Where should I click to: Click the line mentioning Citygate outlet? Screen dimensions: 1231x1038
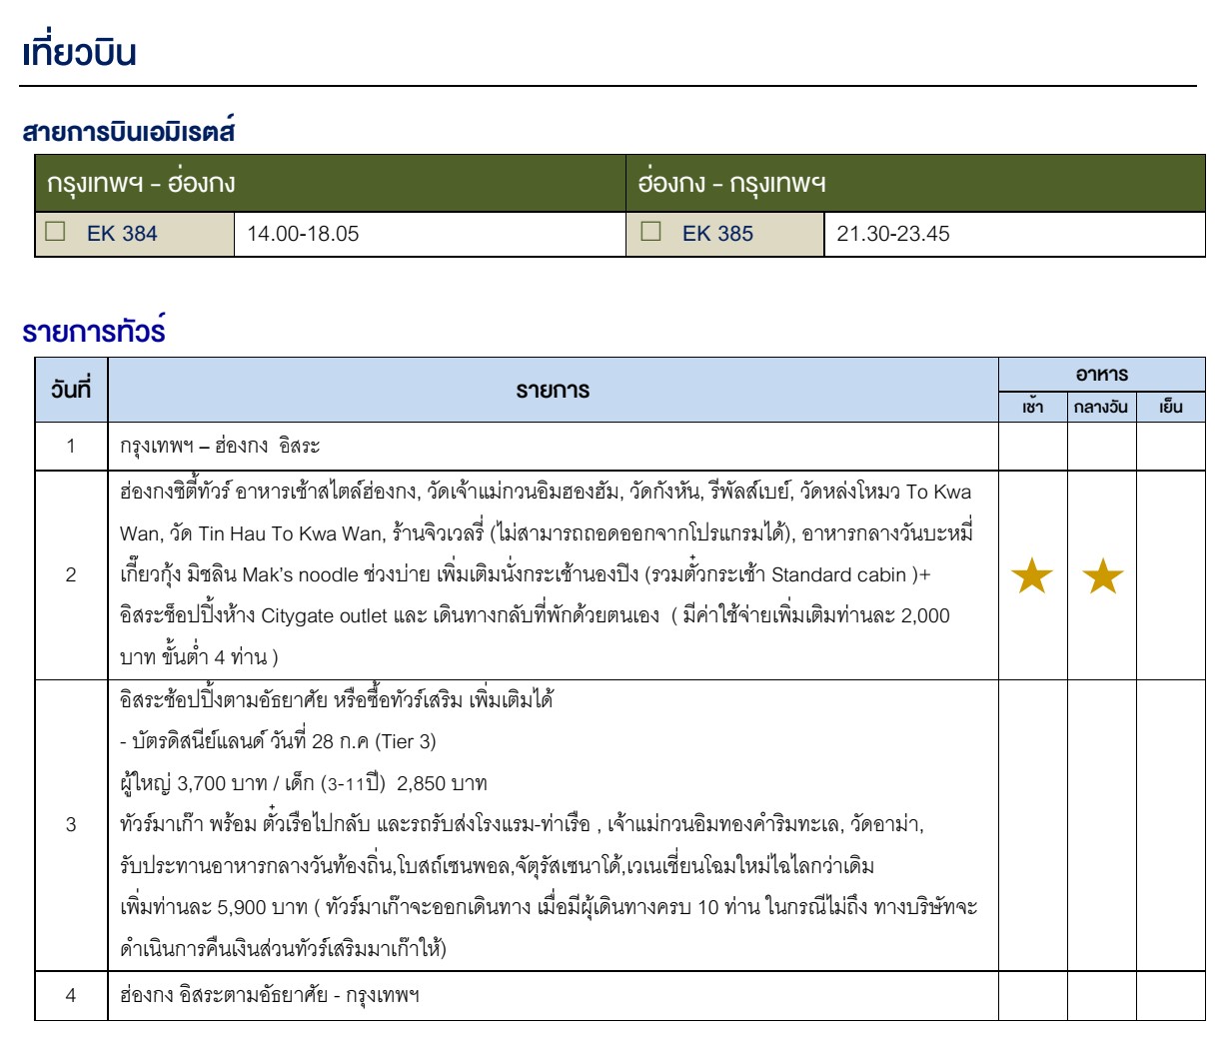click(535, 615)
